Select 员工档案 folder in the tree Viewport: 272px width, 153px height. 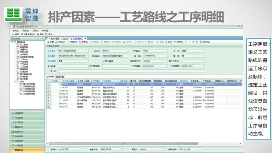(x=23, y=45)
